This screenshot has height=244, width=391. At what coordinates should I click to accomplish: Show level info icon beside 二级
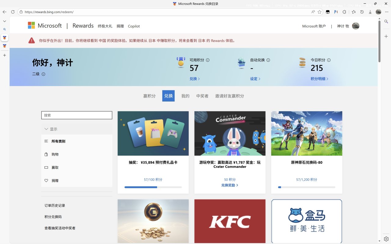(43, 74)
